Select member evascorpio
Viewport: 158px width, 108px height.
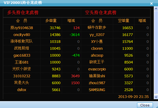tap(97, 69)
